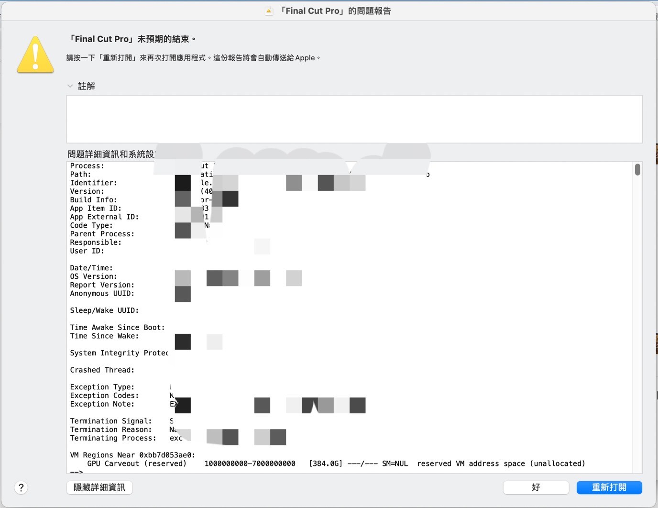Click the "VM Regions Near 0xbb7d053ae0:" line

coord(132,455)
